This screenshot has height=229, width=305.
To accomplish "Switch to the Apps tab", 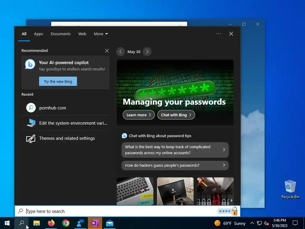I will coord(38,34).
